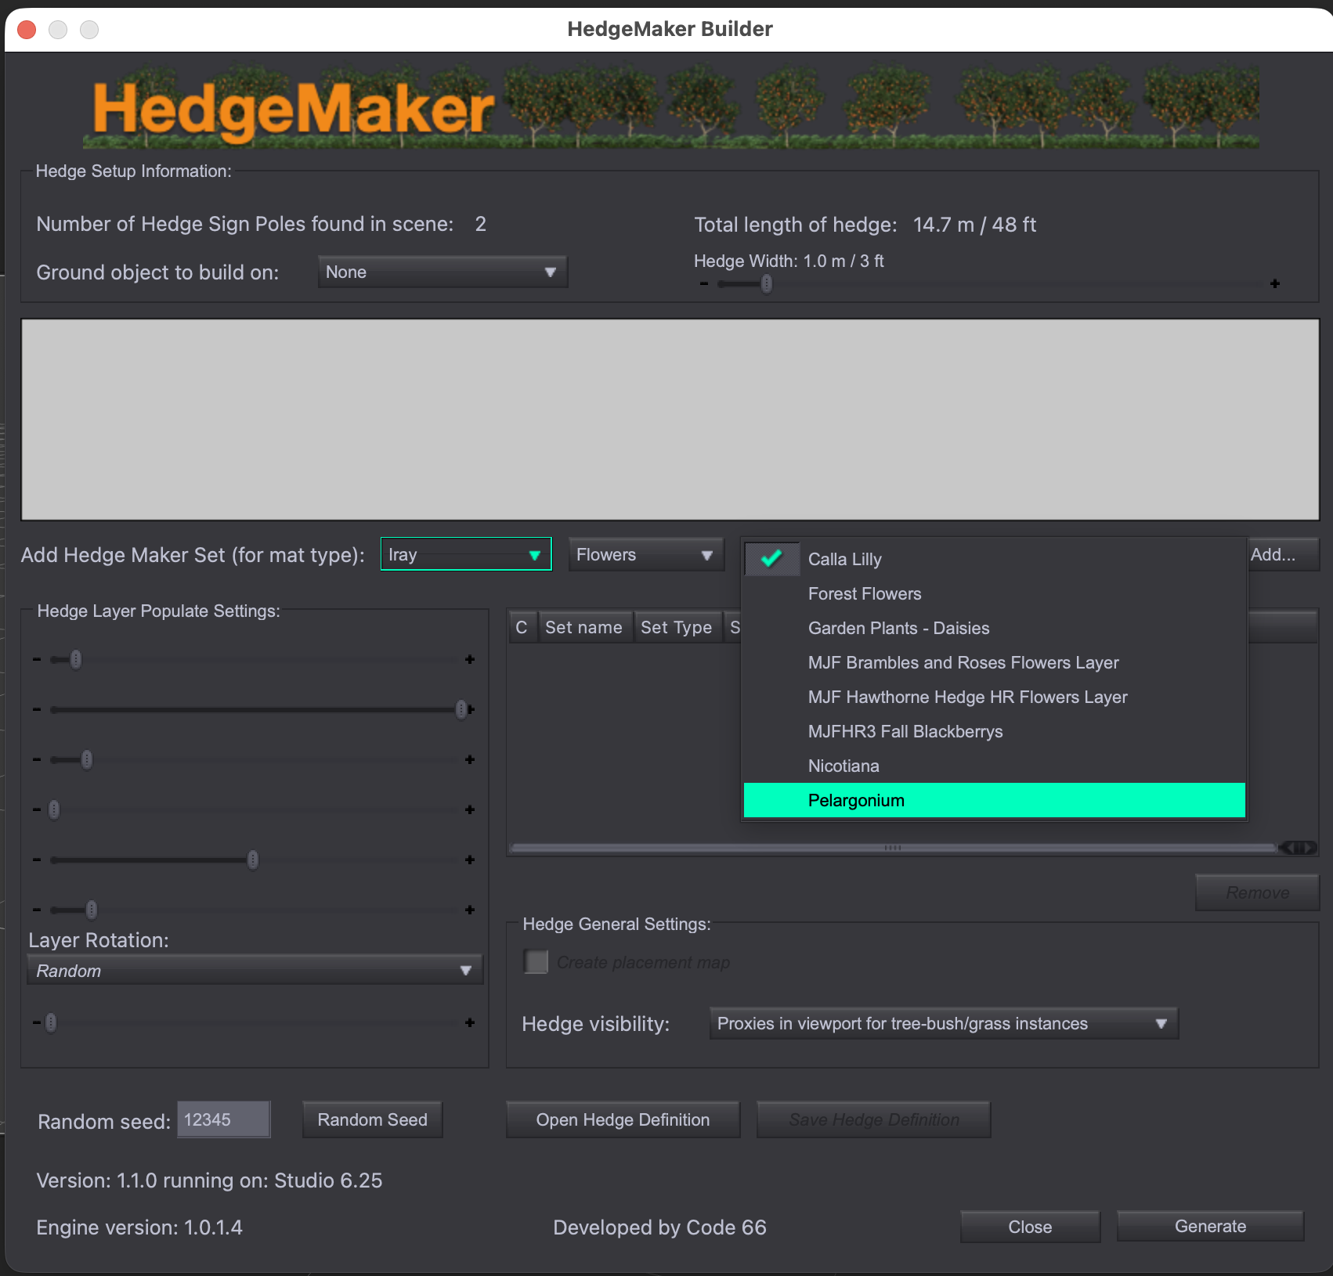
Task: Decrease Hedge Width with the minus icon
Action: click(x=704, y=284)
